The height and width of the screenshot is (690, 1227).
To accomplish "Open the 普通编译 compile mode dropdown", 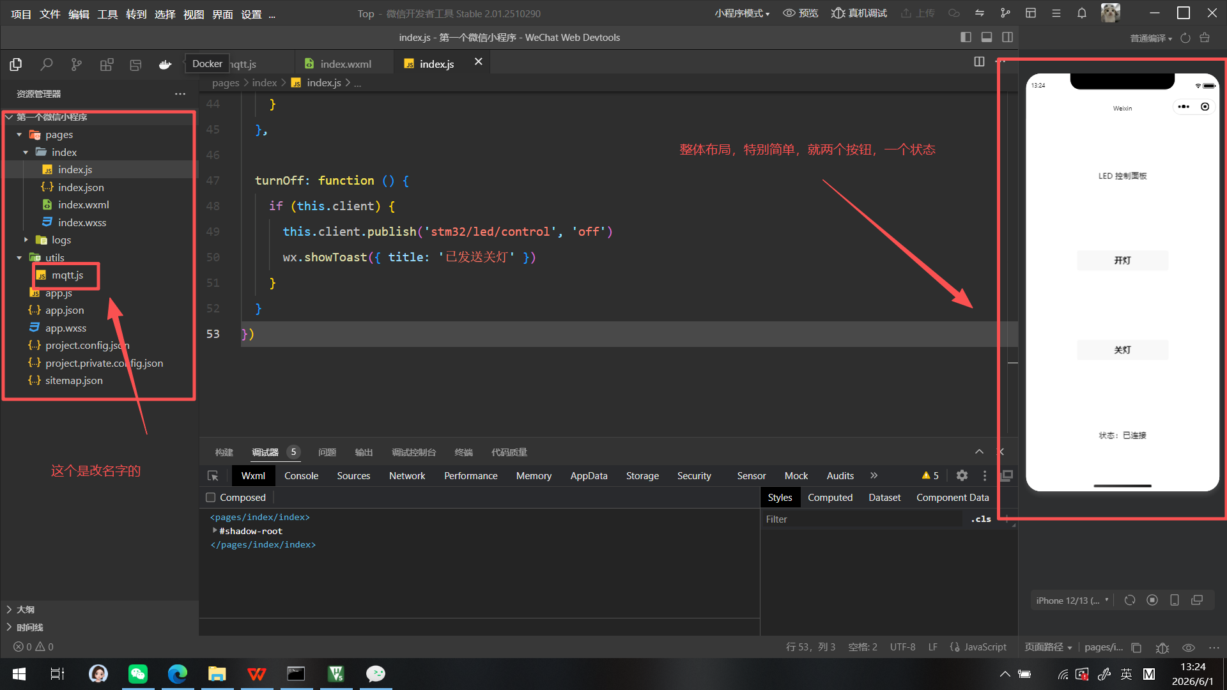I will [x=1151, y=38].
